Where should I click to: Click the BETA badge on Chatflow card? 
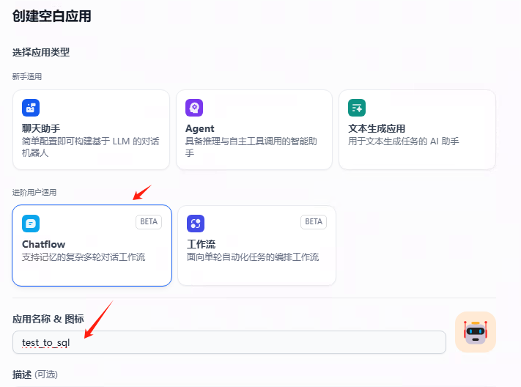tap(149, 222)
